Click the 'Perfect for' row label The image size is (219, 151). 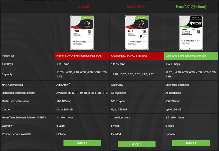click(8, 56)
